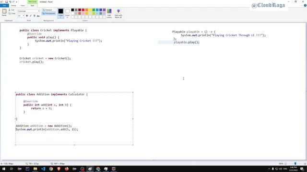Click microphone icon in system tray

[x=273, y=169]
